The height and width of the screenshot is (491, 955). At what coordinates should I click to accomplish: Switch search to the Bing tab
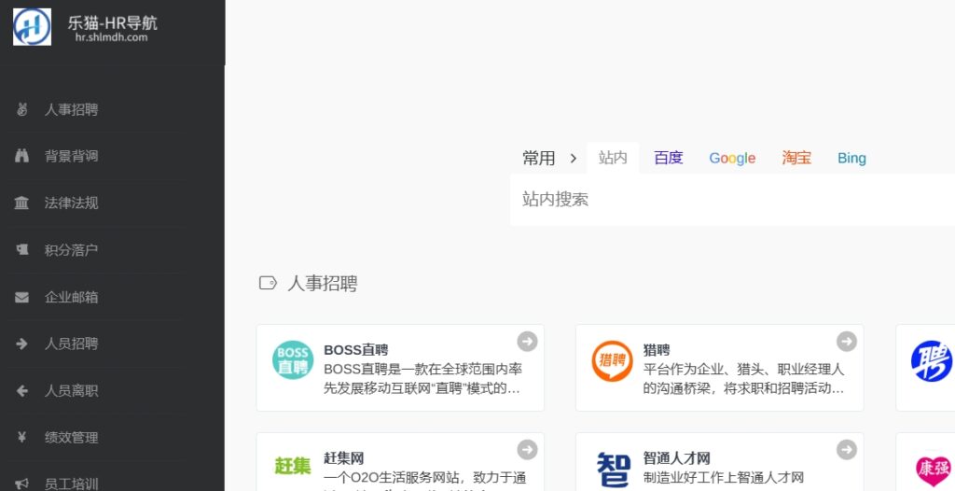(x=851, y=158)
